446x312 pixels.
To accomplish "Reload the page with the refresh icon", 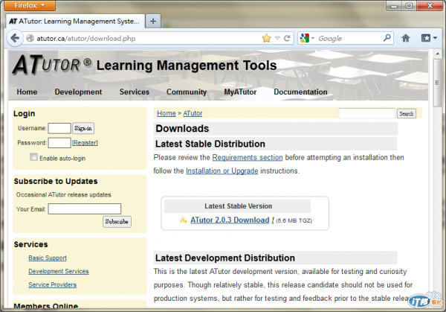I will point(287,38).
